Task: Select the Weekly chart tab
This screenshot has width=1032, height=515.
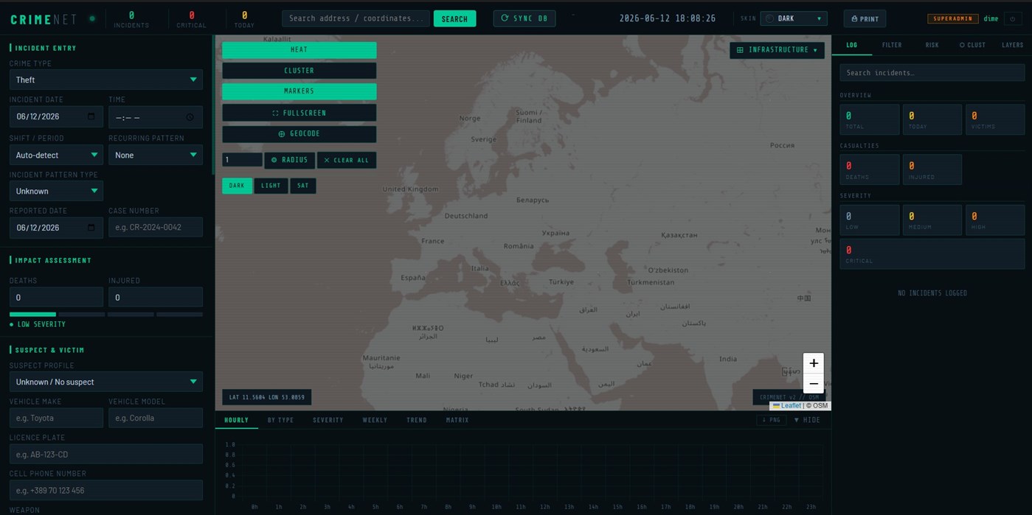Action: pos(375,420)
